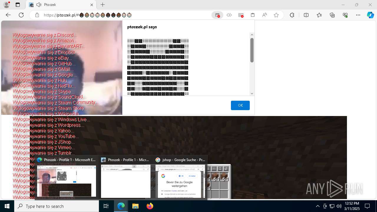Switch to 'Ptoszek - Profile 1 - Microsoft E...' preview
This screenshot has height=212, width=377.
coord(67,178)
